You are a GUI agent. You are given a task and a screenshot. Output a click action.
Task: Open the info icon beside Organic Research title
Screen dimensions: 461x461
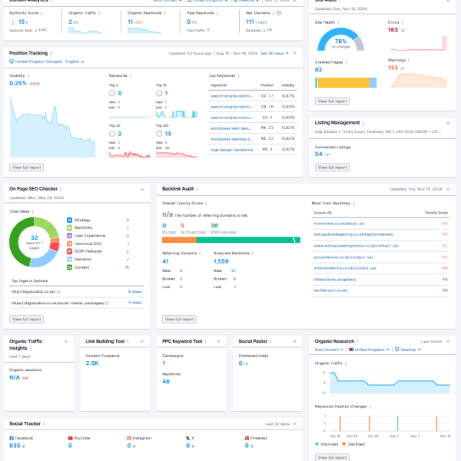coord(357,341)
